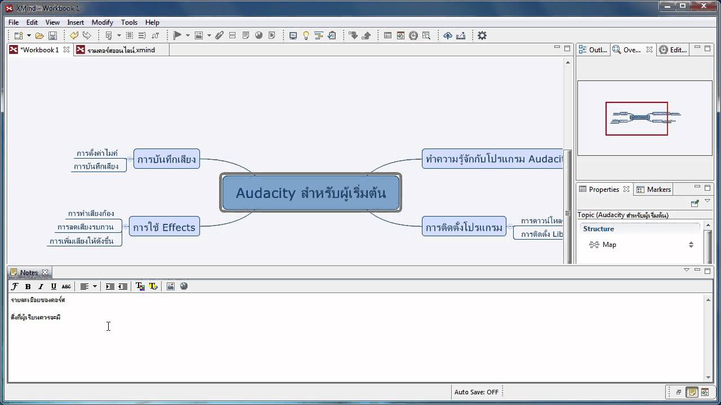The image size is (721, 405).
Task: Toggle Underline in Notes toolbar
Action: pos(54,286)
